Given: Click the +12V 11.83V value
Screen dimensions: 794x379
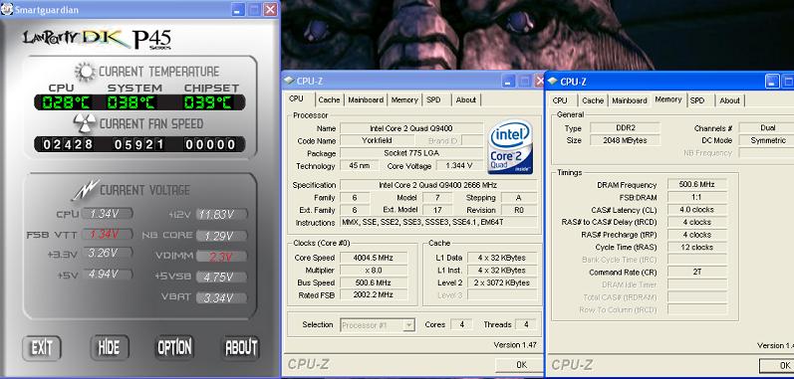Looking at the screenshot, I should click(222, 214).
